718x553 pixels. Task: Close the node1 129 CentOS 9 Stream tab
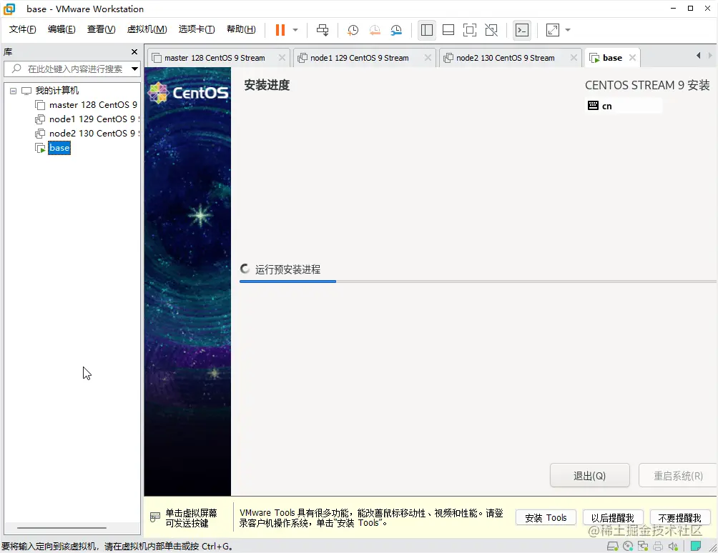coord(428,58)
